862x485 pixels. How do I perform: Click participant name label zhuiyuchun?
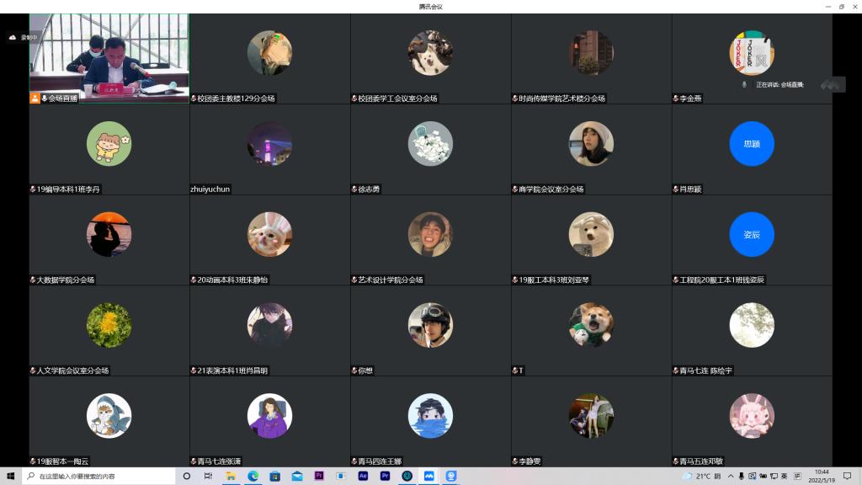coord(210,189)
